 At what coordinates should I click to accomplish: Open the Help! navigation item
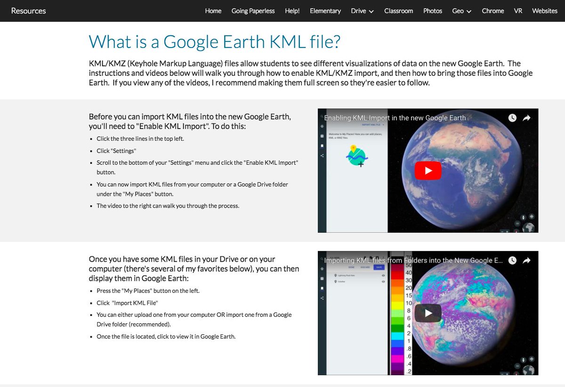pos(292,11)
